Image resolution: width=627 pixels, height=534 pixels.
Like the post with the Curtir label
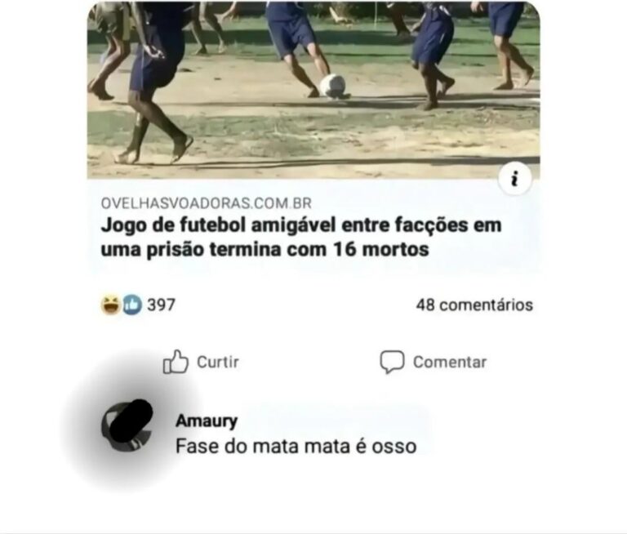(x=217, y=362)
